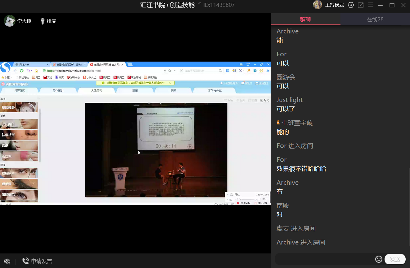
Task: Click the browser refresh icon
Action: pos(22,71)
